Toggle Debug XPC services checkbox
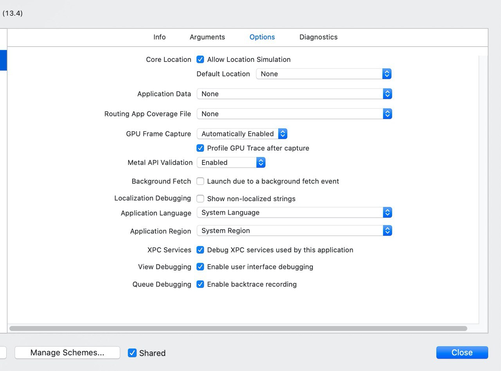 point(200,250)
